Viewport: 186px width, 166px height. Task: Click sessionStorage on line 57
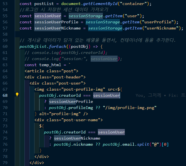click(105, 28)
